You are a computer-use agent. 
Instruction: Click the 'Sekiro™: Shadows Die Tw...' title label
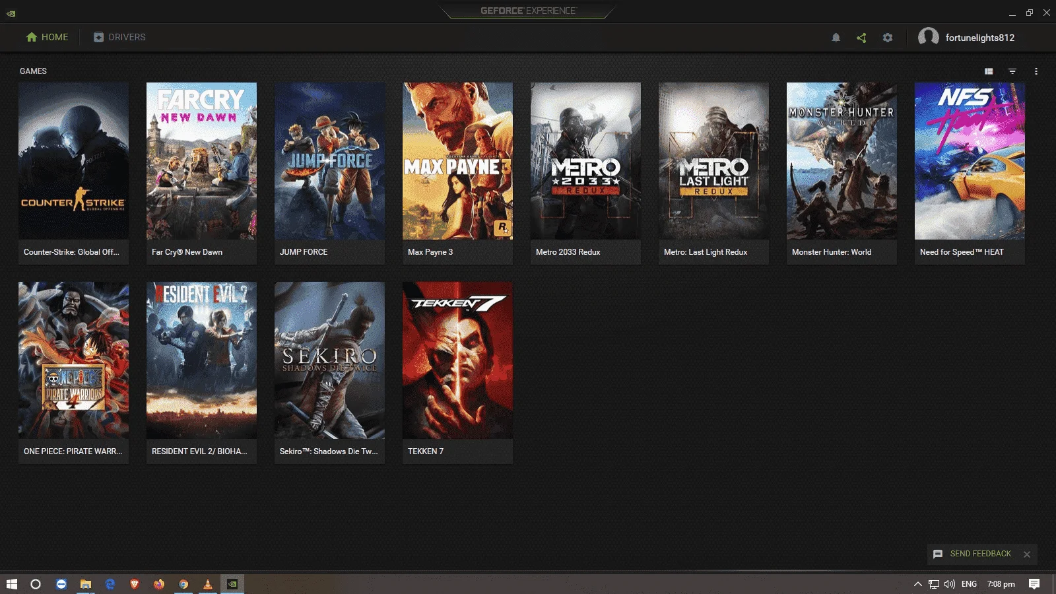(329, 451)
